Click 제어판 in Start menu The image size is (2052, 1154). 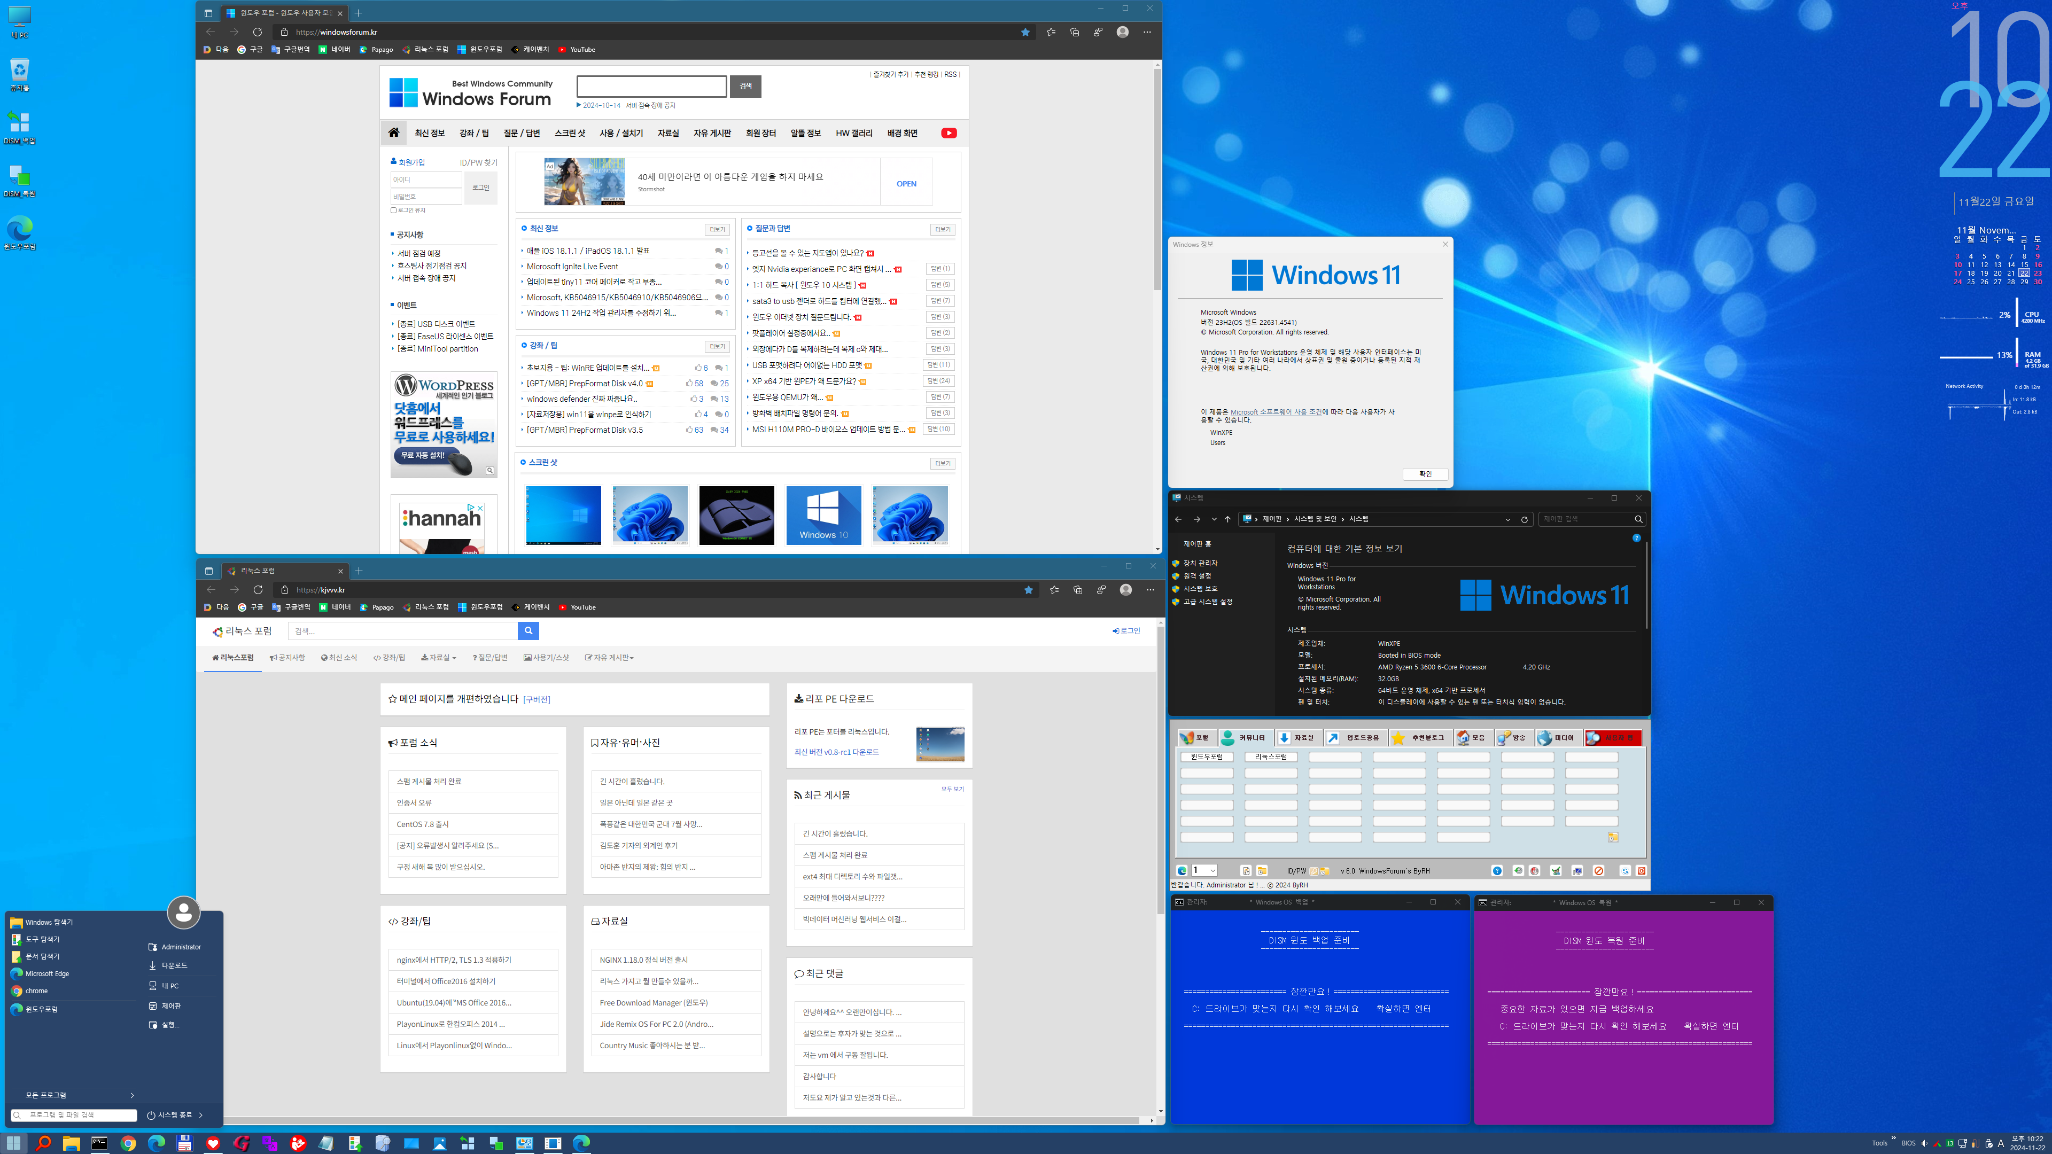coord(171,1006)
